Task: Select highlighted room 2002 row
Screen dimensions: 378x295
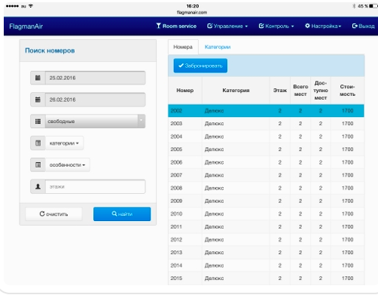Action: pyautogui.click(x=266, y=111)
